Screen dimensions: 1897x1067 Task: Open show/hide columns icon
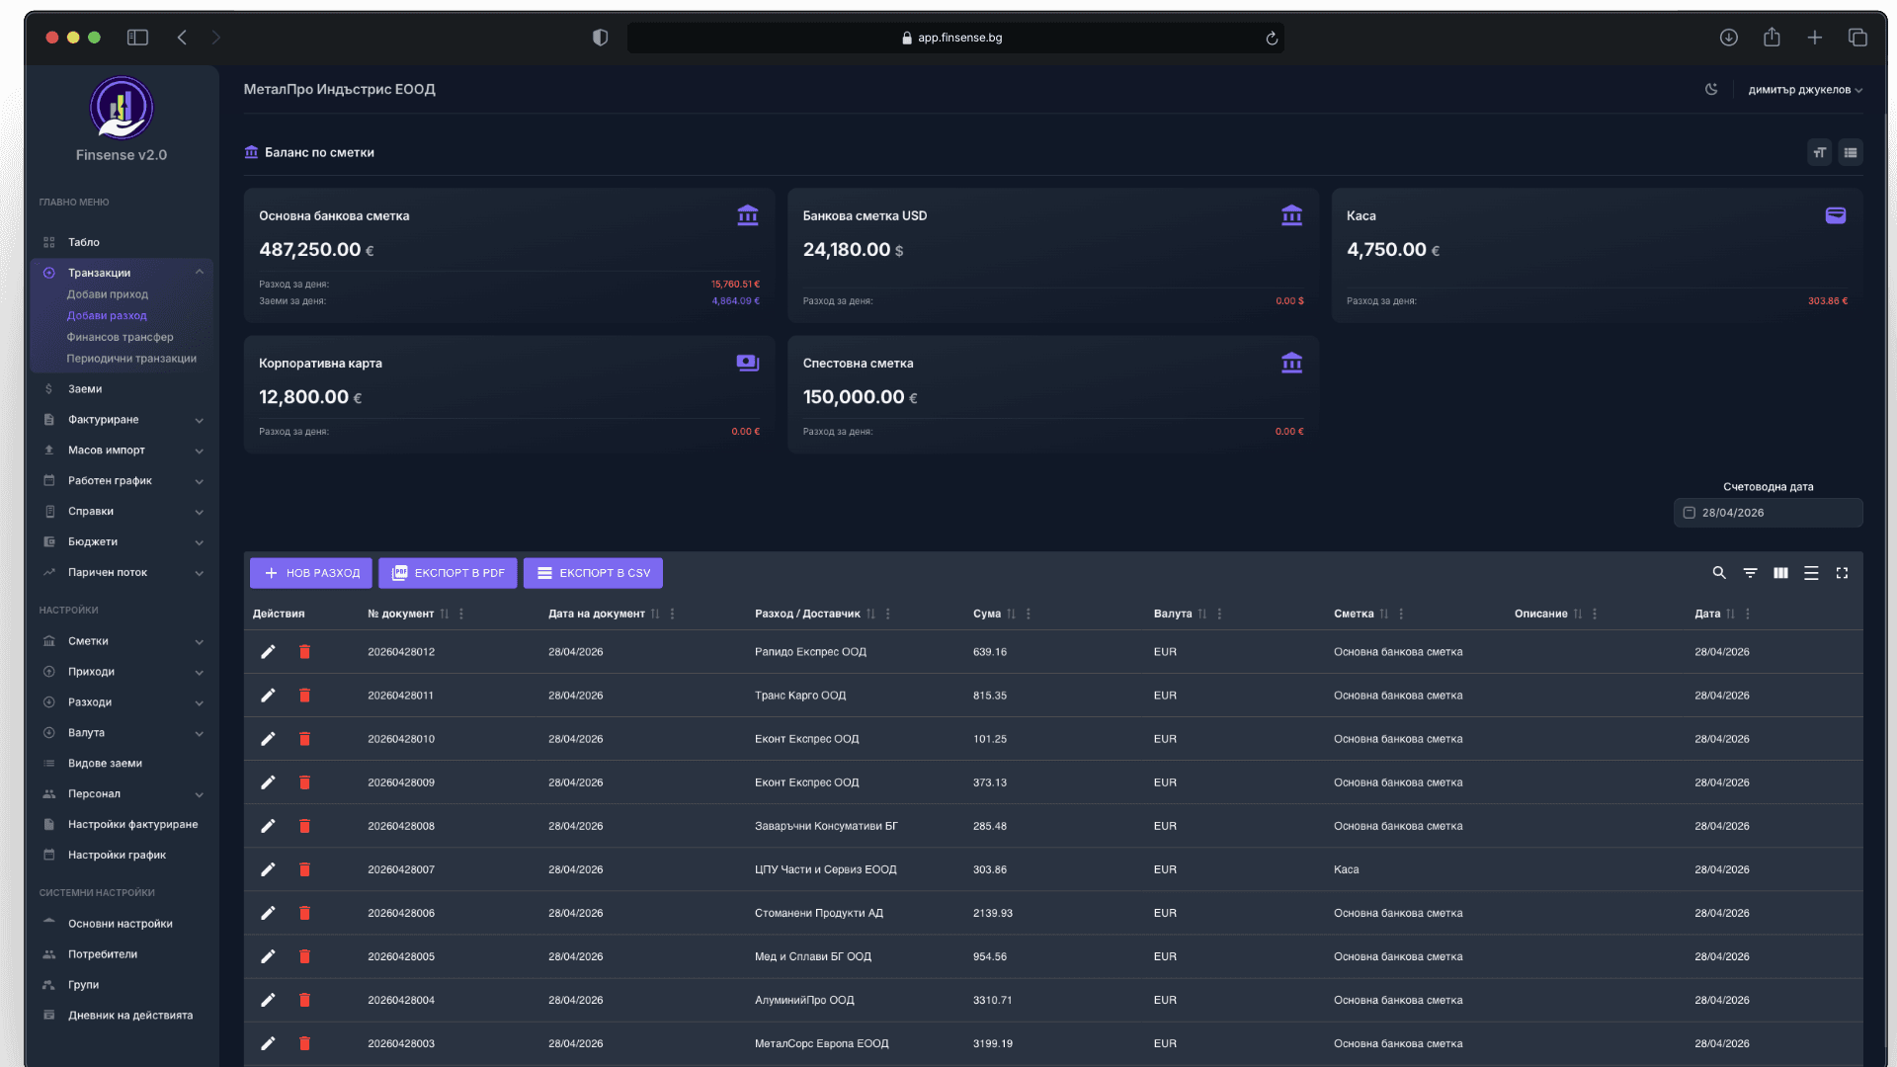click(x=1780, y=573)
